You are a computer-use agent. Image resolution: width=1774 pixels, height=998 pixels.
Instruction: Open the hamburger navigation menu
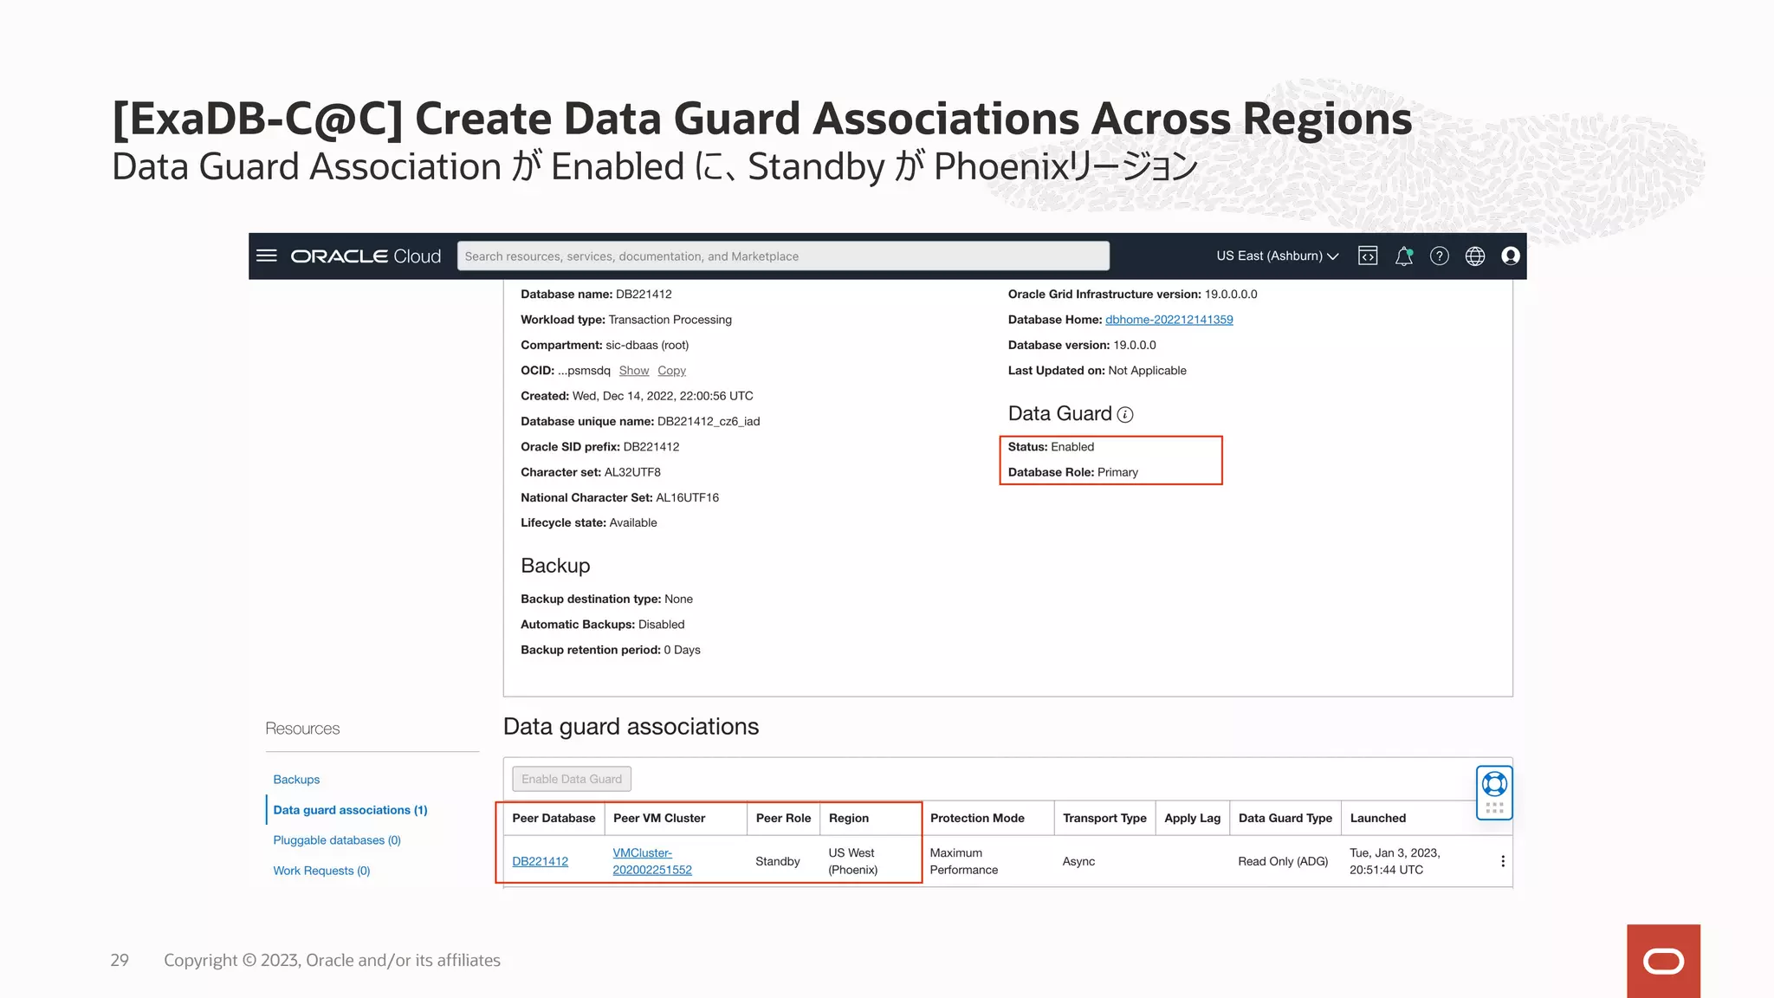click(267, 256)
